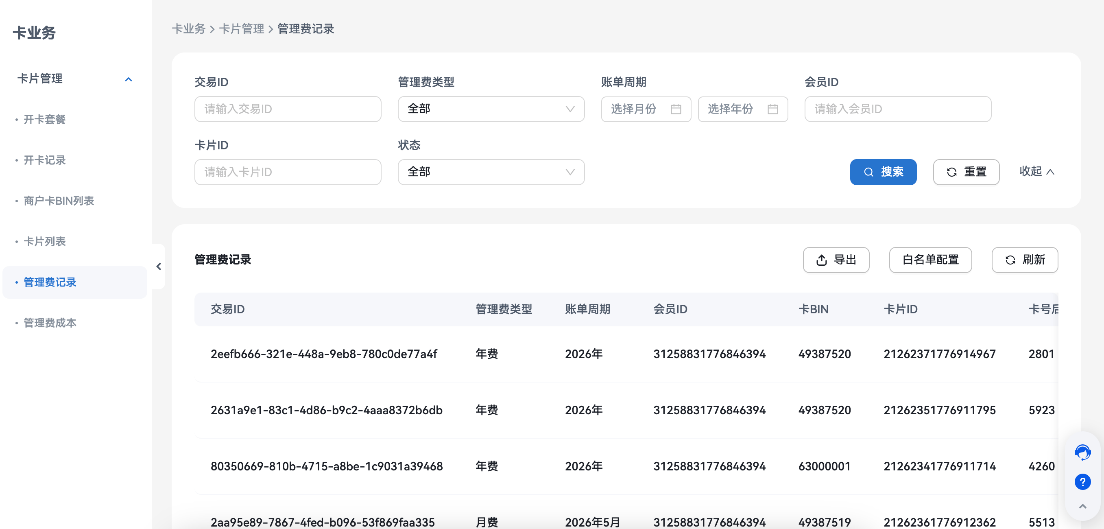This screenshot has height=529, width=1104.
Task: Collapse the 卡片管理 menu chevron
Action: pos(128,79)
